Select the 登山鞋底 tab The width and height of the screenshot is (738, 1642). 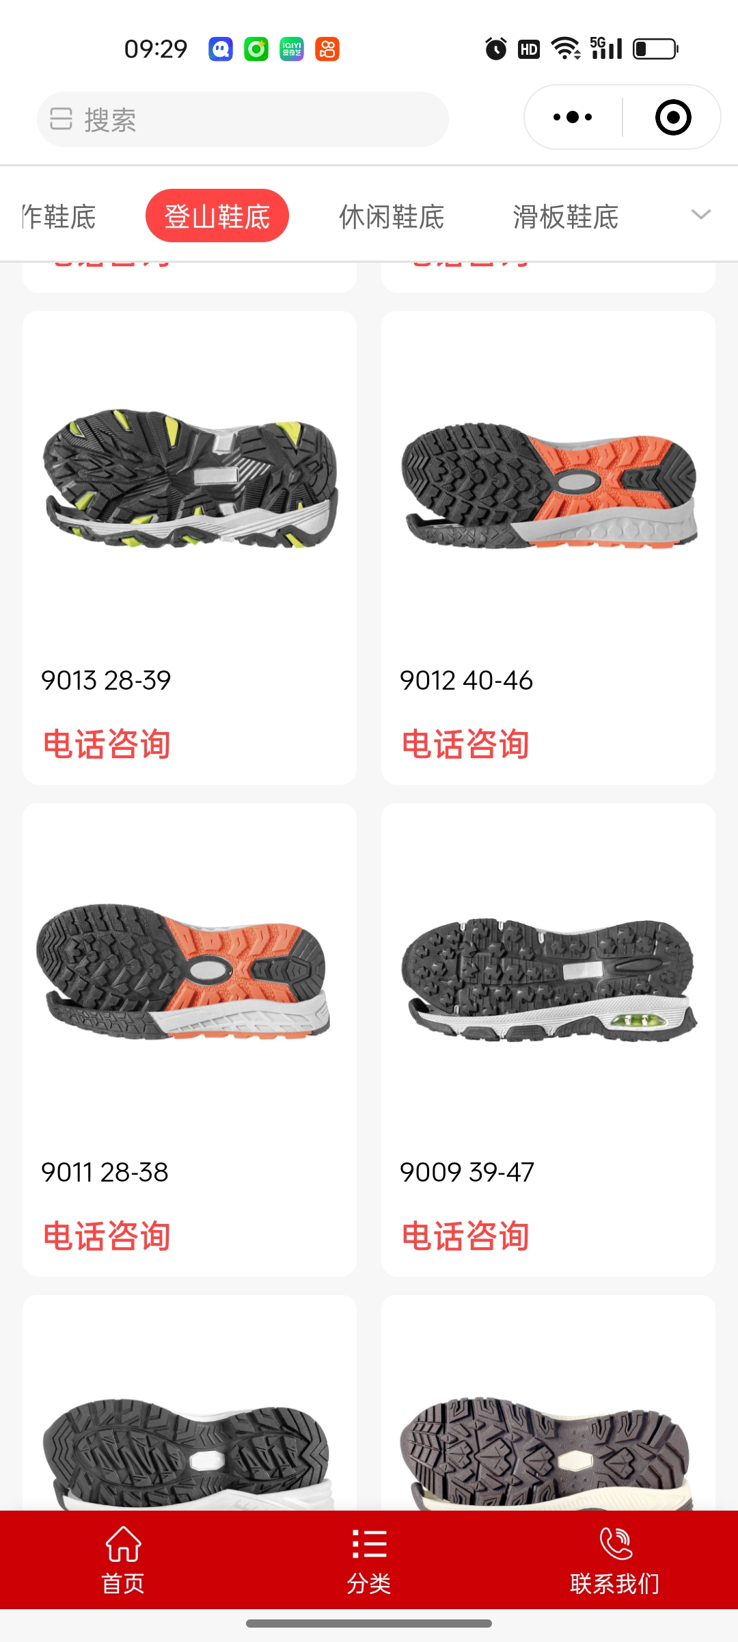217,216
